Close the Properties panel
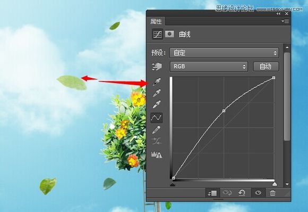Screen dimensions: 308x212 [x=287, y=14]
